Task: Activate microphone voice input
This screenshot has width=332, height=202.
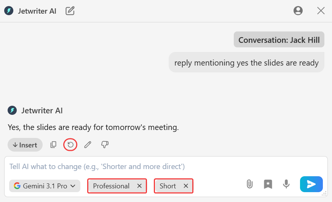Action: [286, 184]
